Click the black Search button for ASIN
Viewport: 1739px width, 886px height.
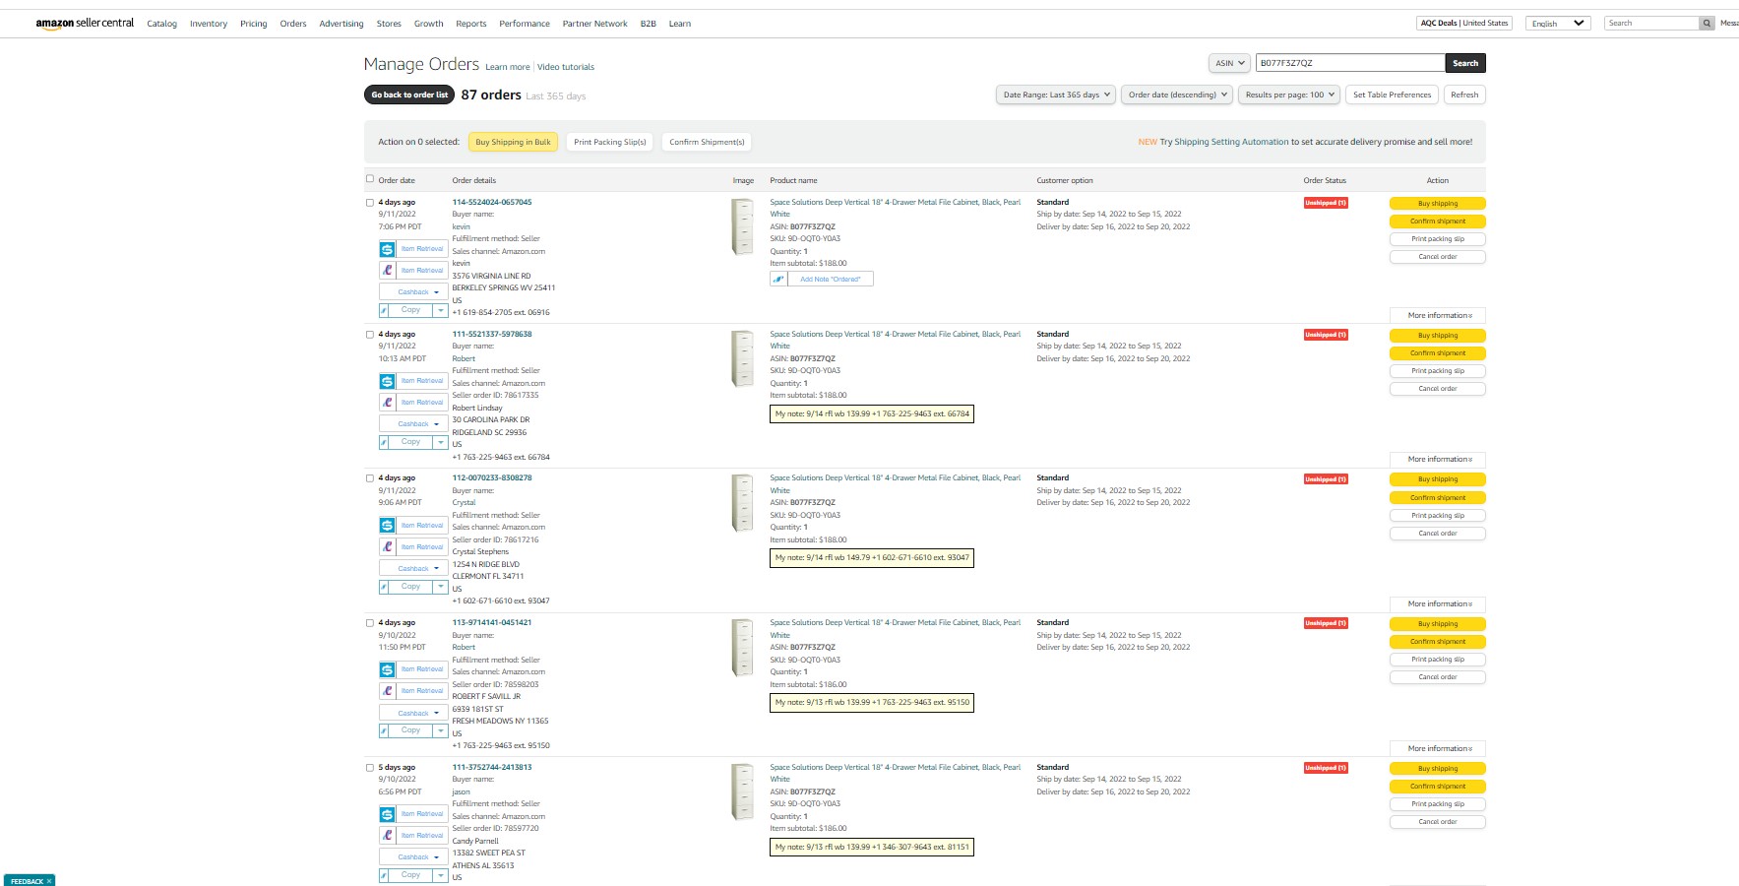pyautogui.click(x=1465, y=63)
